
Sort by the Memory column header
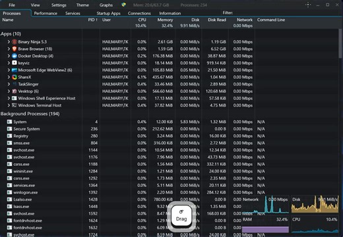click(165, 20)
